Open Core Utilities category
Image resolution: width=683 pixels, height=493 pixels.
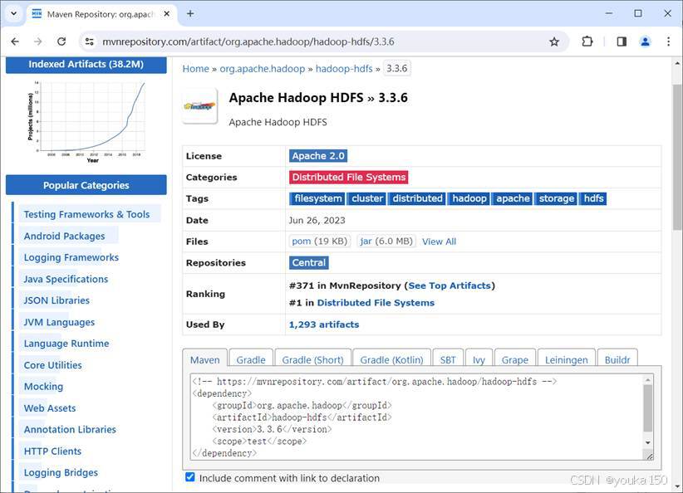[52, 365]
